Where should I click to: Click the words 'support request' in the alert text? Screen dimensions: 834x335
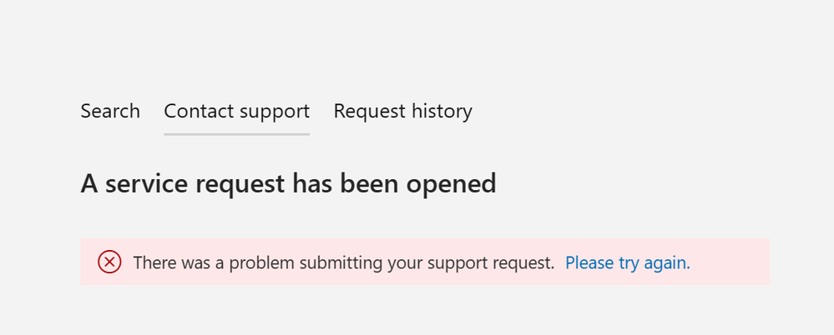coord(483,262)
